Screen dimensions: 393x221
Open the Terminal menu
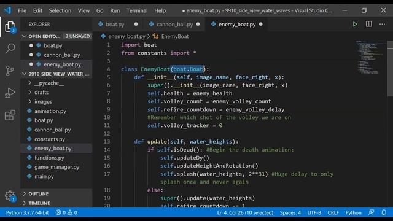pos(137,10)
